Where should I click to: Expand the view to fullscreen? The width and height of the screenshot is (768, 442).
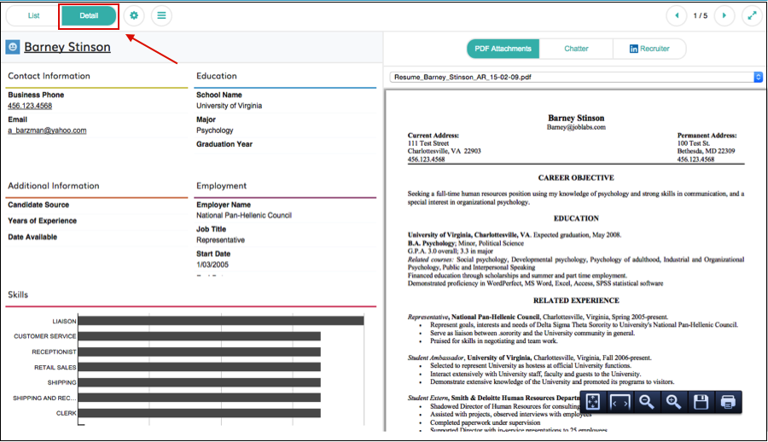752,15
